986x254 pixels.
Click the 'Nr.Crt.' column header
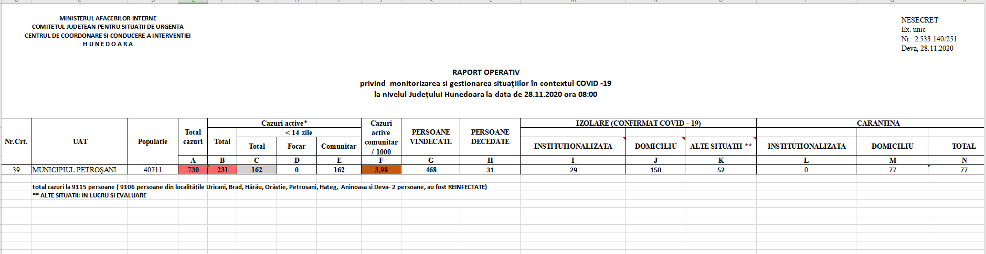point(16,141)
